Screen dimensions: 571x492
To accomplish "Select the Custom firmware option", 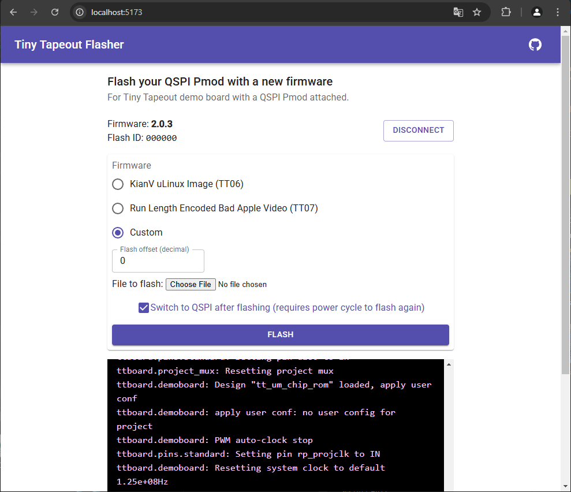I will click(118, 233).
